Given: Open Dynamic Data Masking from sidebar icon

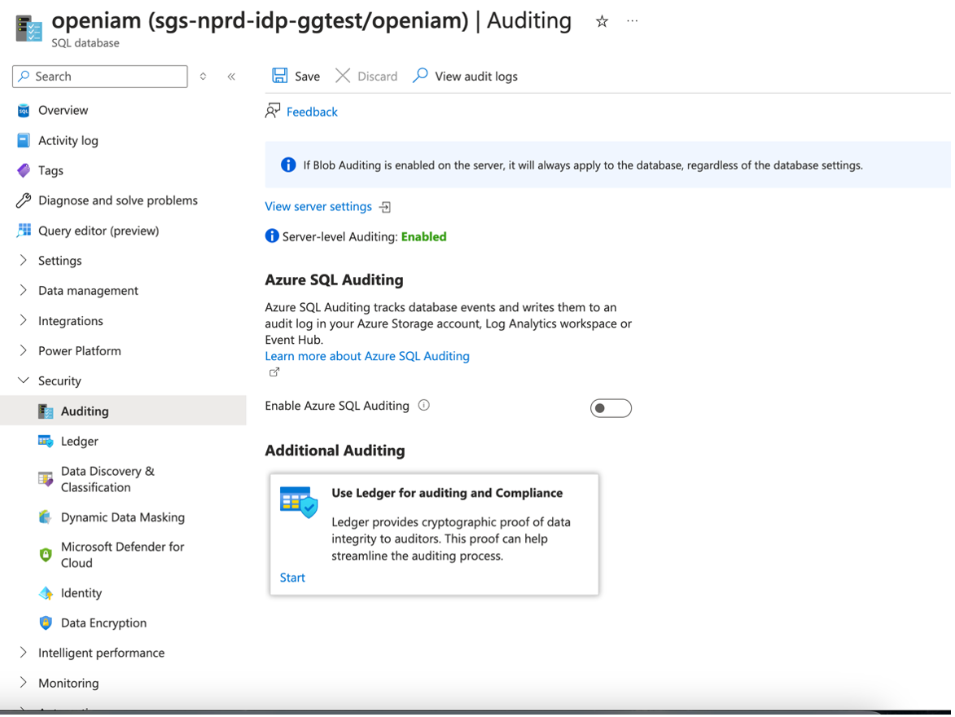Looking at the screenshot, I should 46,517.
